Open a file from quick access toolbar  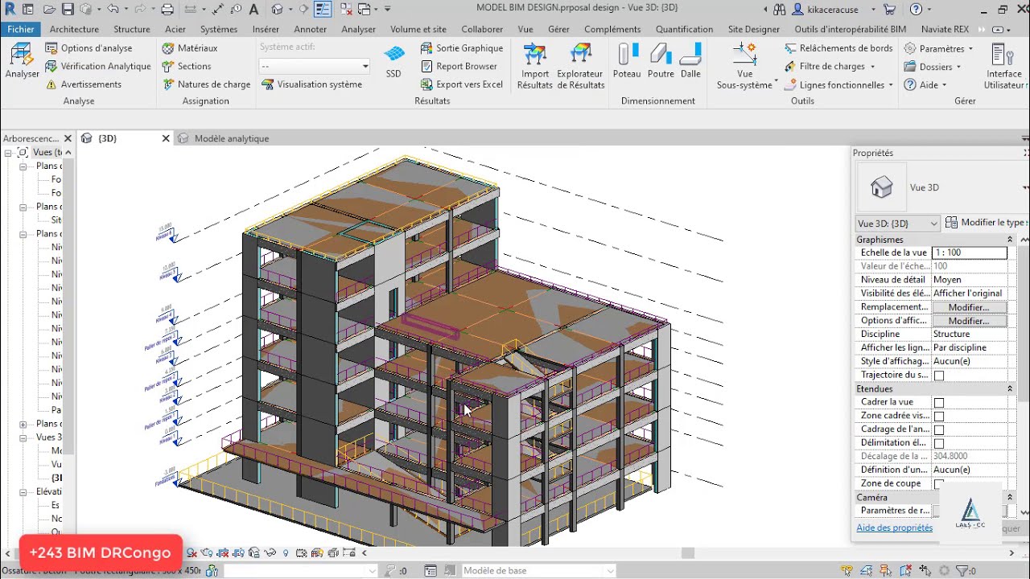pos(50,10)
